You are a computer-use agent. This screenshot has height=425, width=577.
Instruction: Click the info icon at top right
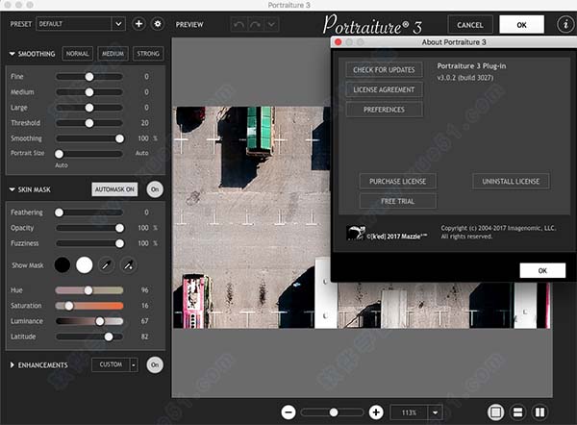click(x=565, y=23)
